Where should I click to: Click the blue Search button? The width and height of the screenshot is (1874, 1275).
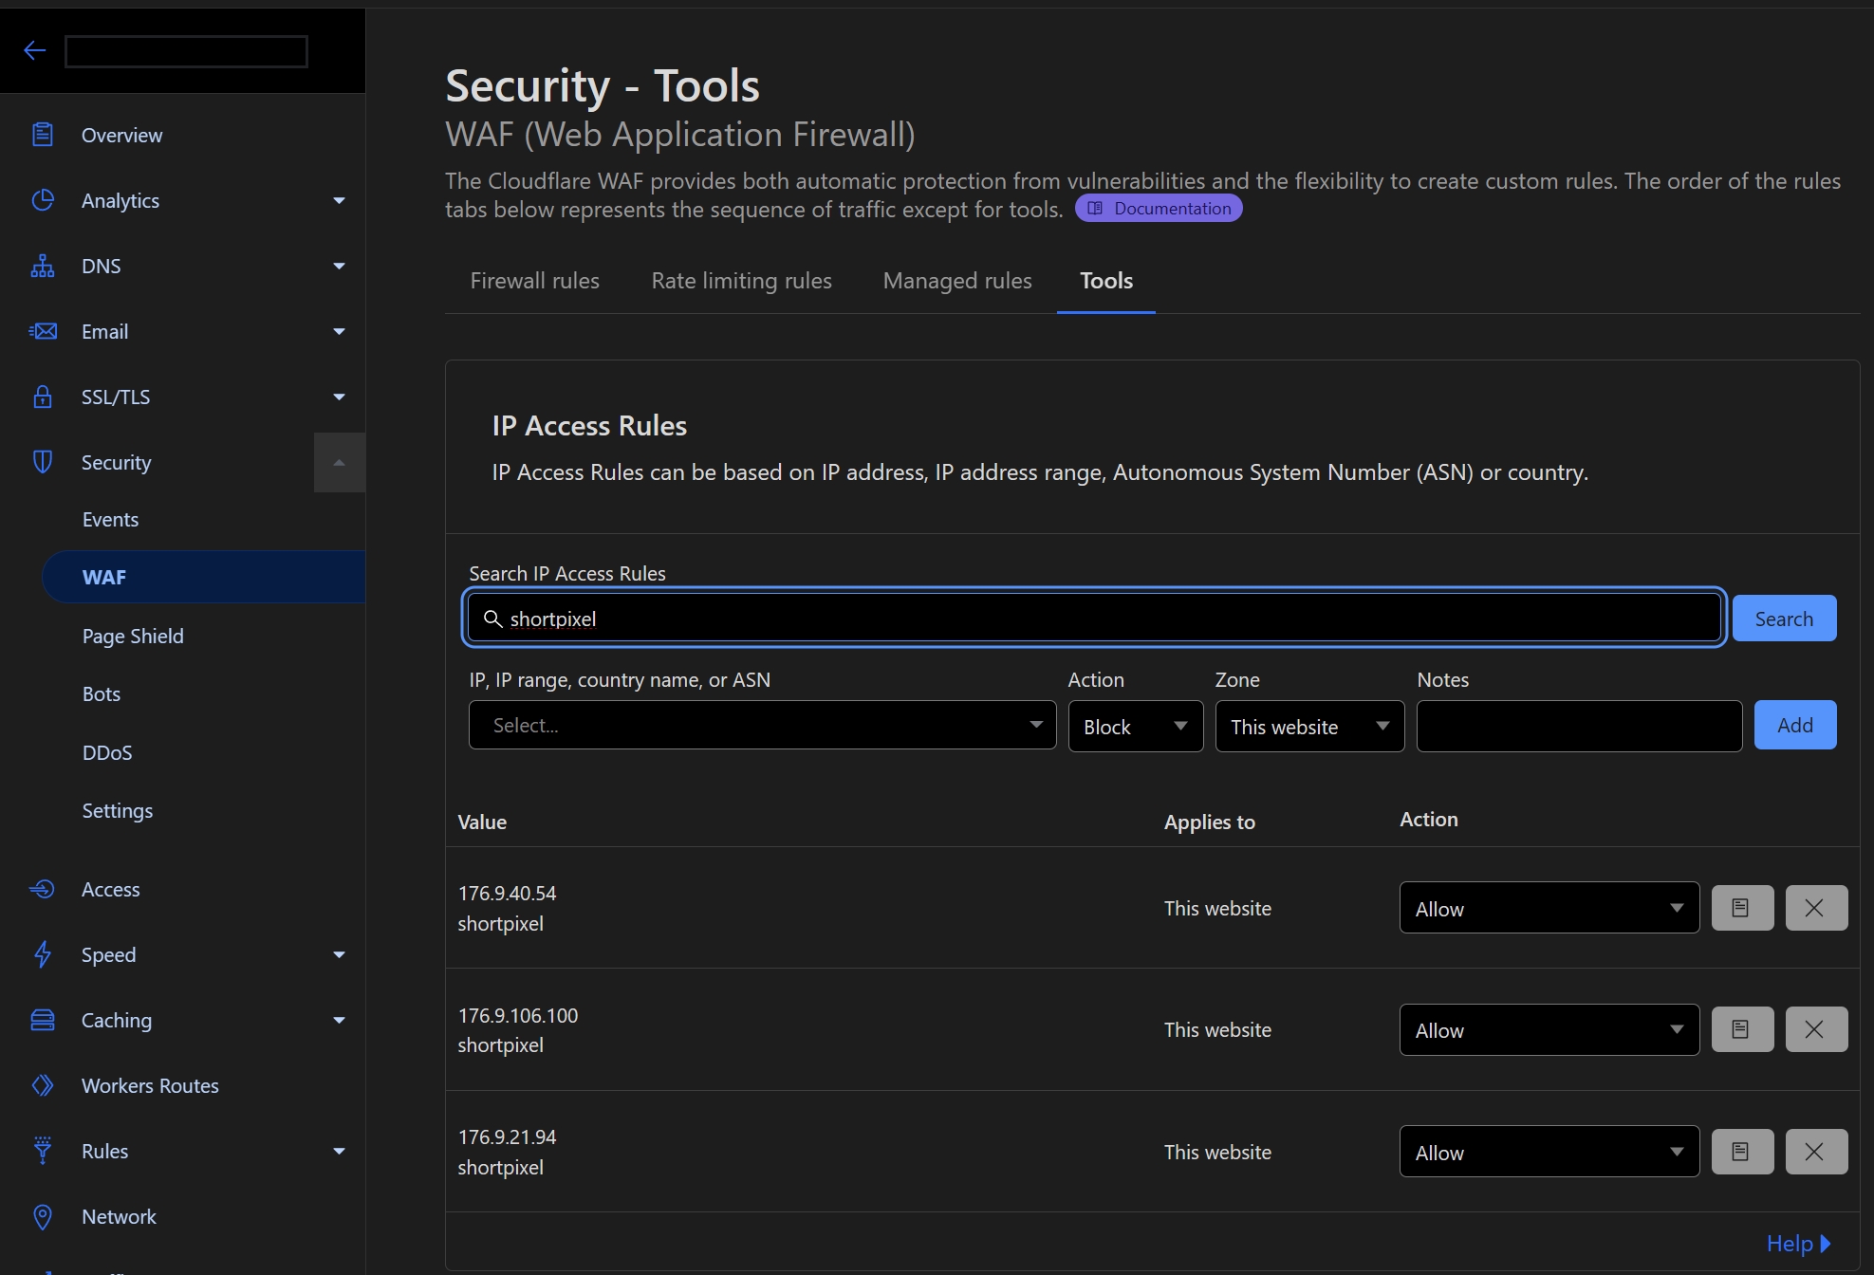point(1783,619)
